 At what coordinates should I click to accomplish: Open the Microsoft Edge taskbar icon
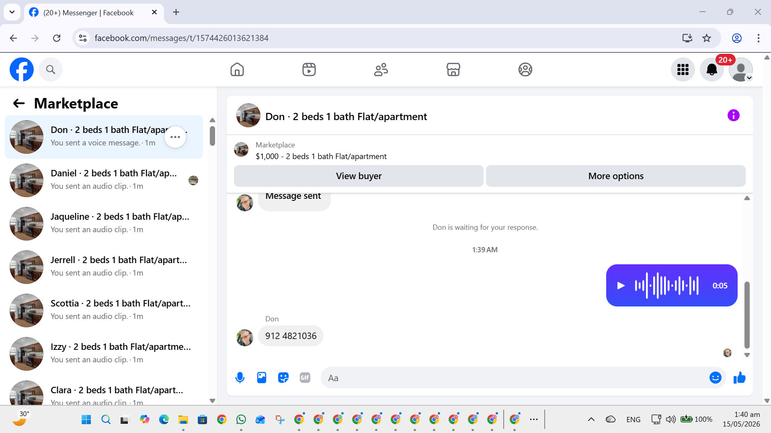pyautogui.click(x=164, y=420)
